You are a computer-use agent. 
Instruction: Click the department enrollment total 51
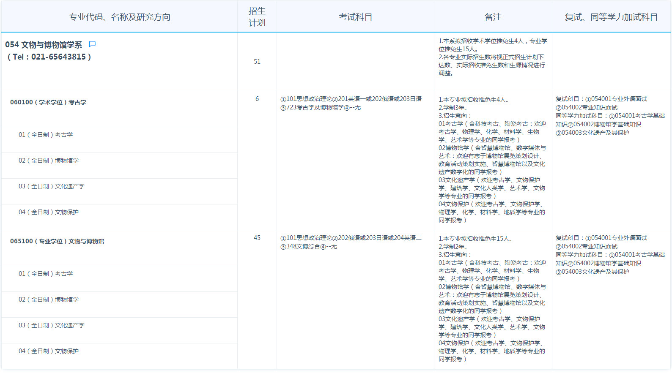point(257,62)
